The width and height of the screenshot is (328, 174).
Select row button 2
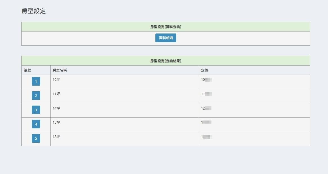pos(36,96)
